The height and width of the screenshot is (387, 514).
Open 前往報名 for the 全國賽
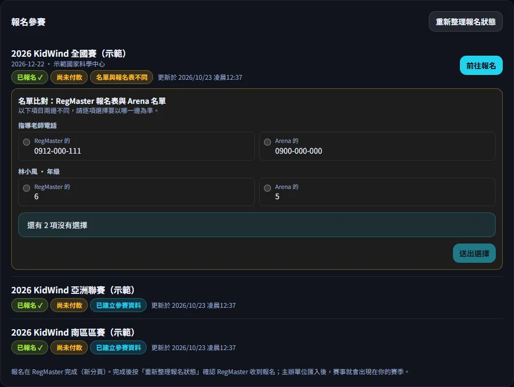pyautogui.click(x=481, y=65)
